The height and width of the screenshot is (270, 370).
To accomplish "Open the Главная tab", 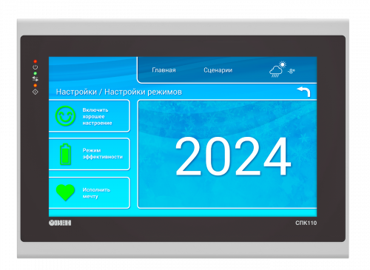I will point(164,70).
